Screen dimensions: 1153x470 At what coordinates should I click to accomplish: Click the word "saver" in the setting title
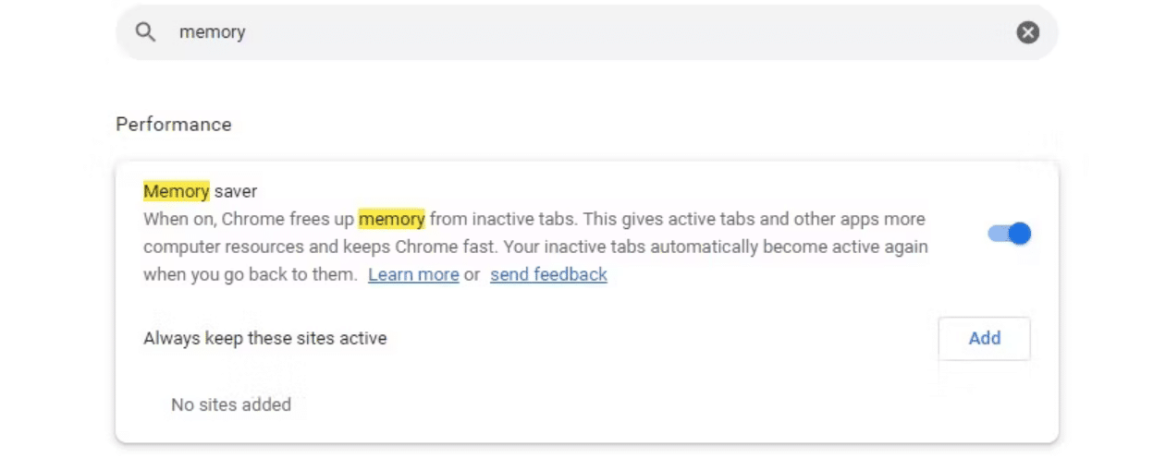click(236, 191)
